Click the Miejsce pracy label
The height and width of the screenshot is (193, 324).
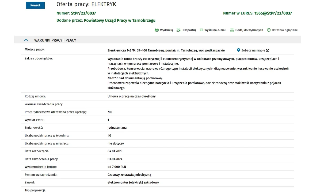click(35, 49)
